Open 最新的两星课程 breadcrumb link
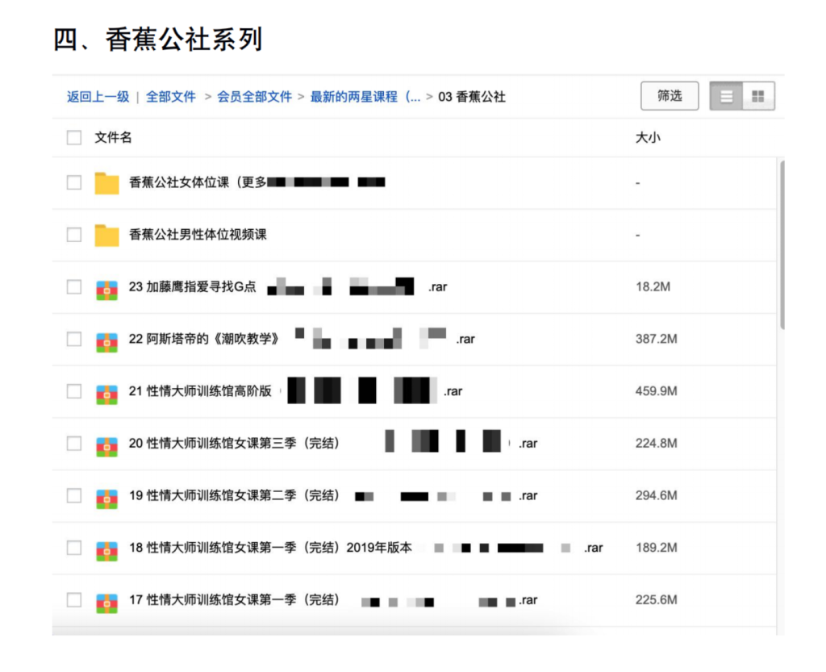Image resolution: width=826 pixels, height=672 pixels. coord(365,97)
